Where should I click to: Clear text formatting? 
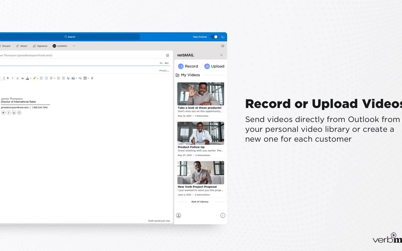68,78
